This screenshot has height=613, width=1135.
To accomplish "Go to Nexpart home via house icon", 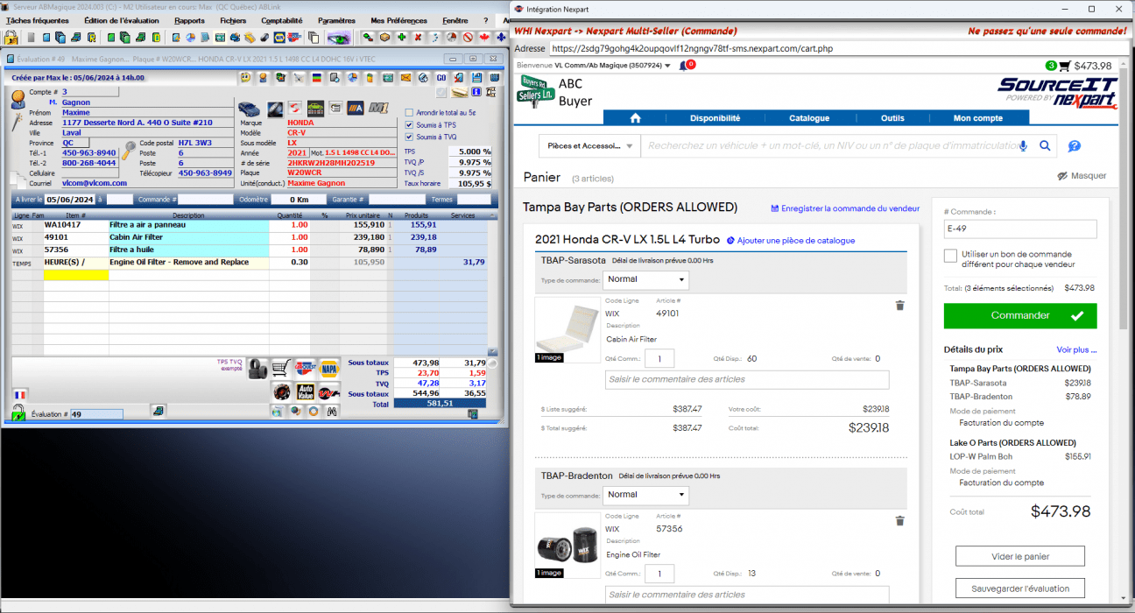I will 636,118.
